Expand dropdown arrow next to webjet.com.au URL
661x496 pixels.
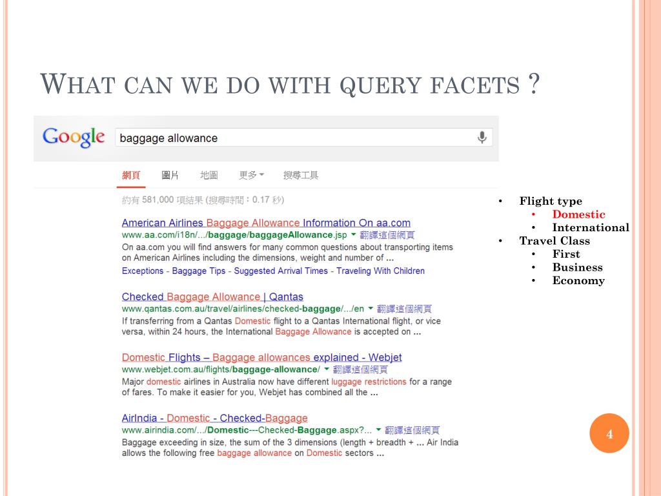(327, 369)
